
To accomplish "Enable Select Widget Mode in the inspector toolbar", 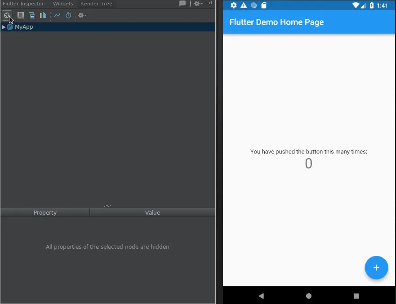I will tap(7, 15).
